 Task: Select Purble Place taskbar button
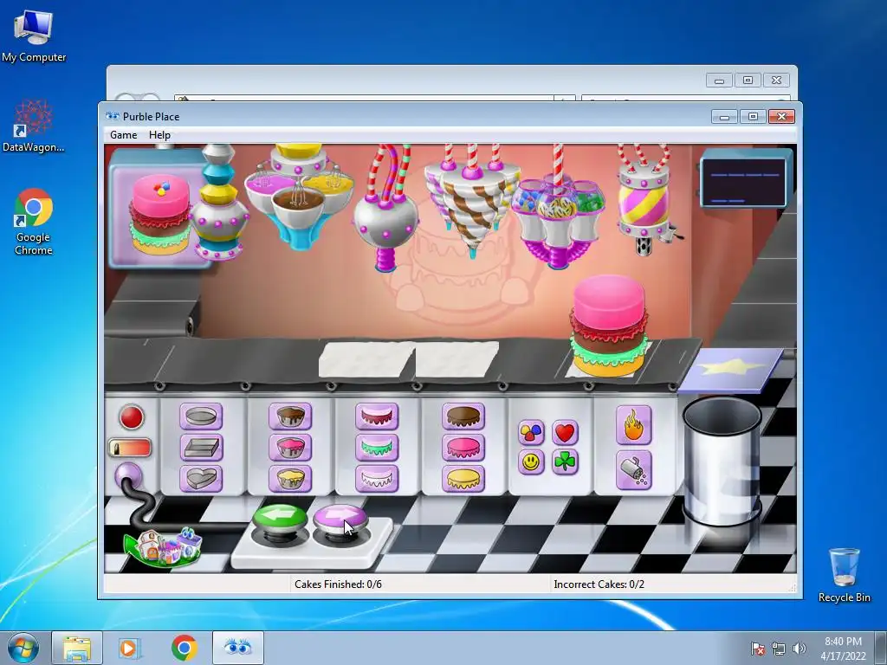237,648
